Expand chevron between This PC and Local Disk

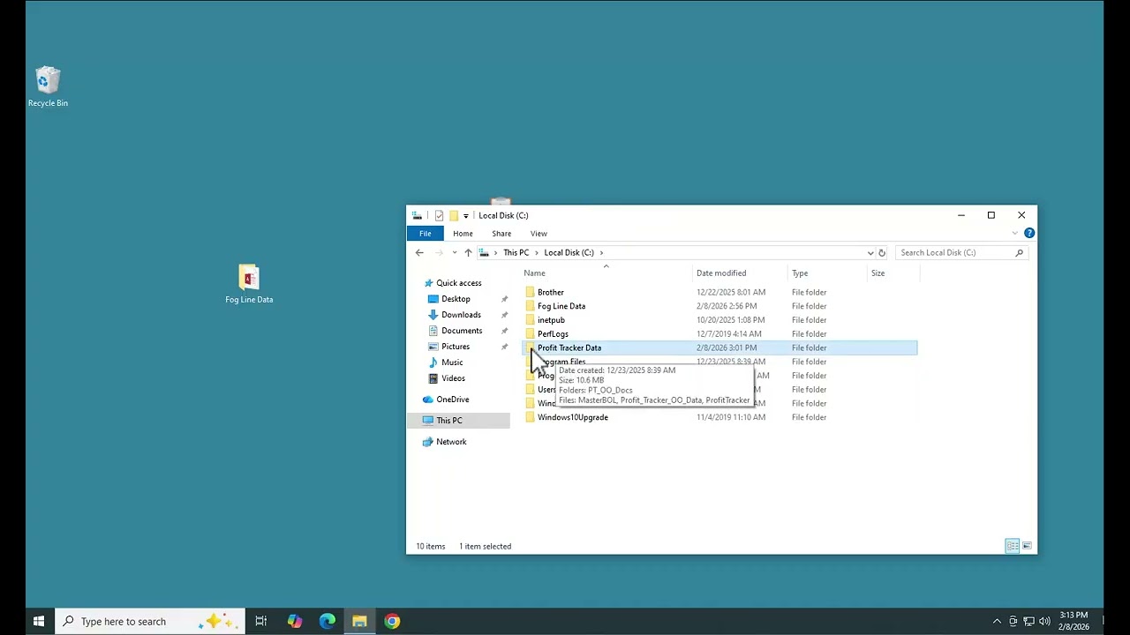click(x=537, y=253)
